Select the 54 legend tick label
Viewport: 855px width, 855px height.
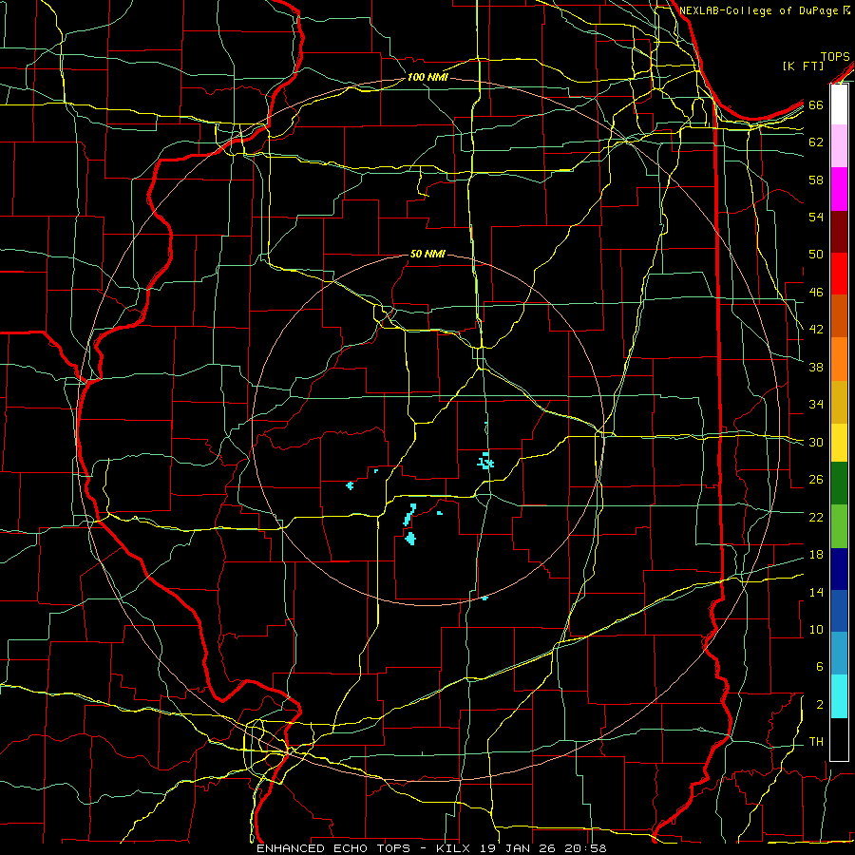point(816,217)
